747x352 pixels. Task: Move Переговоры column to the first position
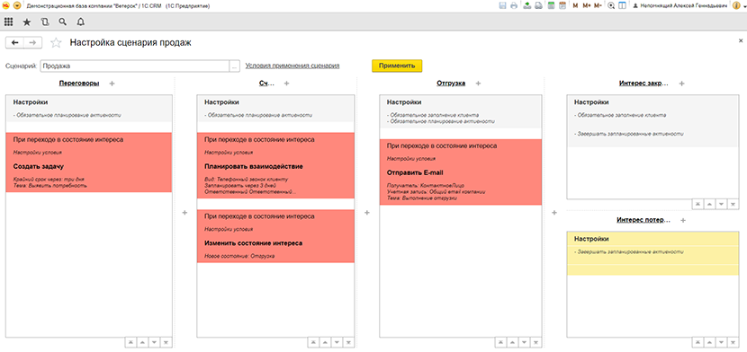130,342
